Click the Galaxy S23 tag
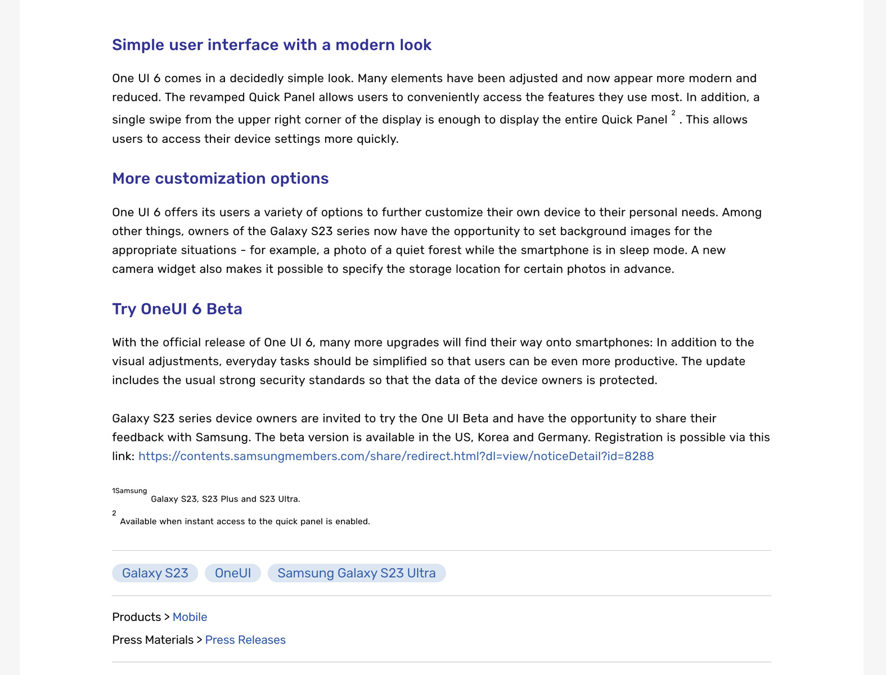 pyautogui.click(x=155, y=573)
